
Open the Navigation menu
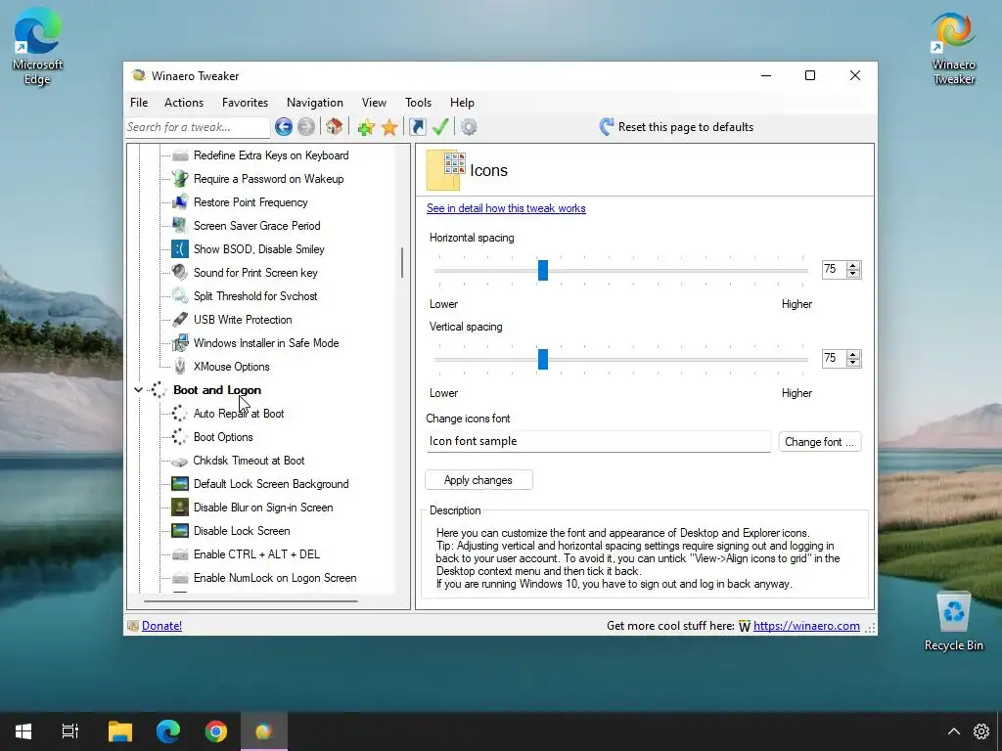(x=315, y=102)
